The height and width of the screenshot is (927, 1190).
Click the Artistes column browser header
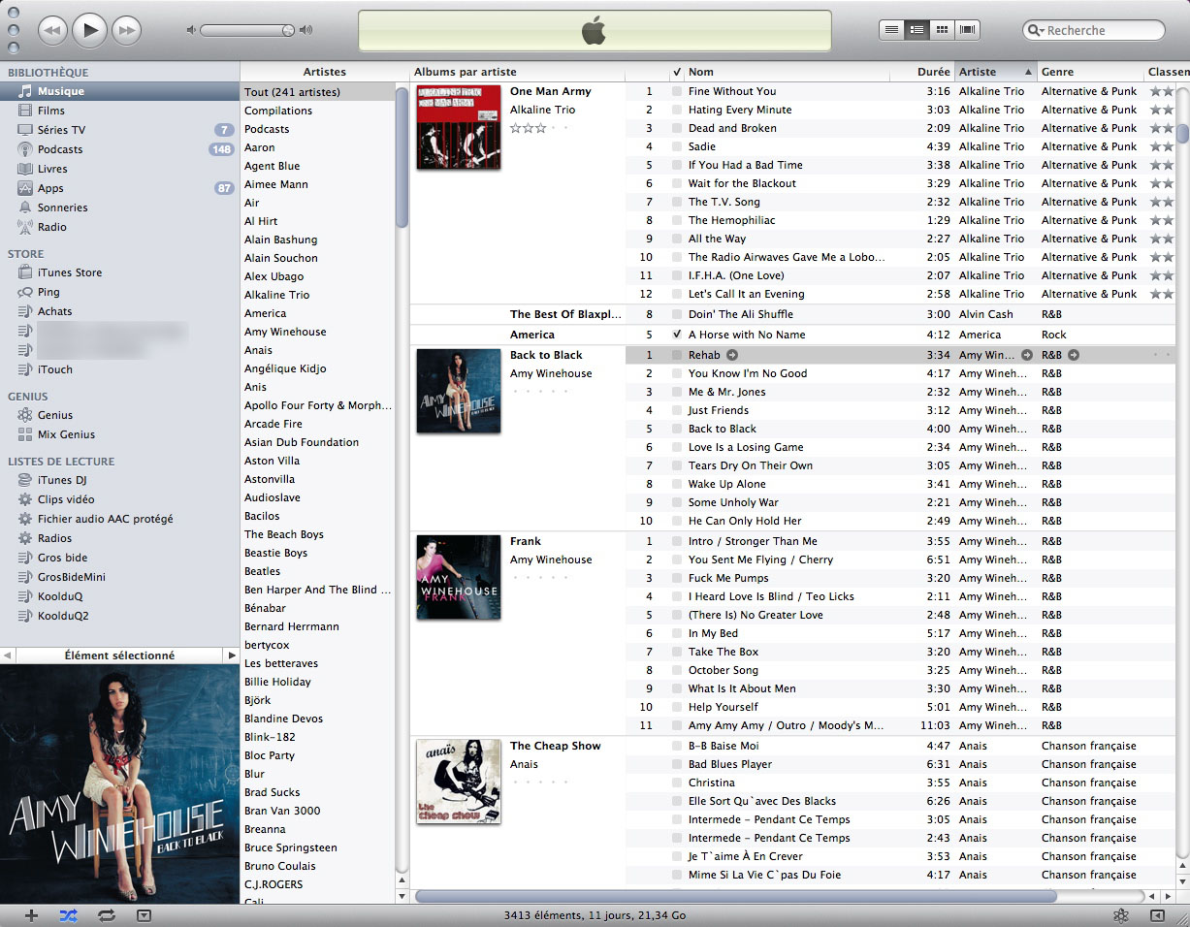click(x=324, y=72)
